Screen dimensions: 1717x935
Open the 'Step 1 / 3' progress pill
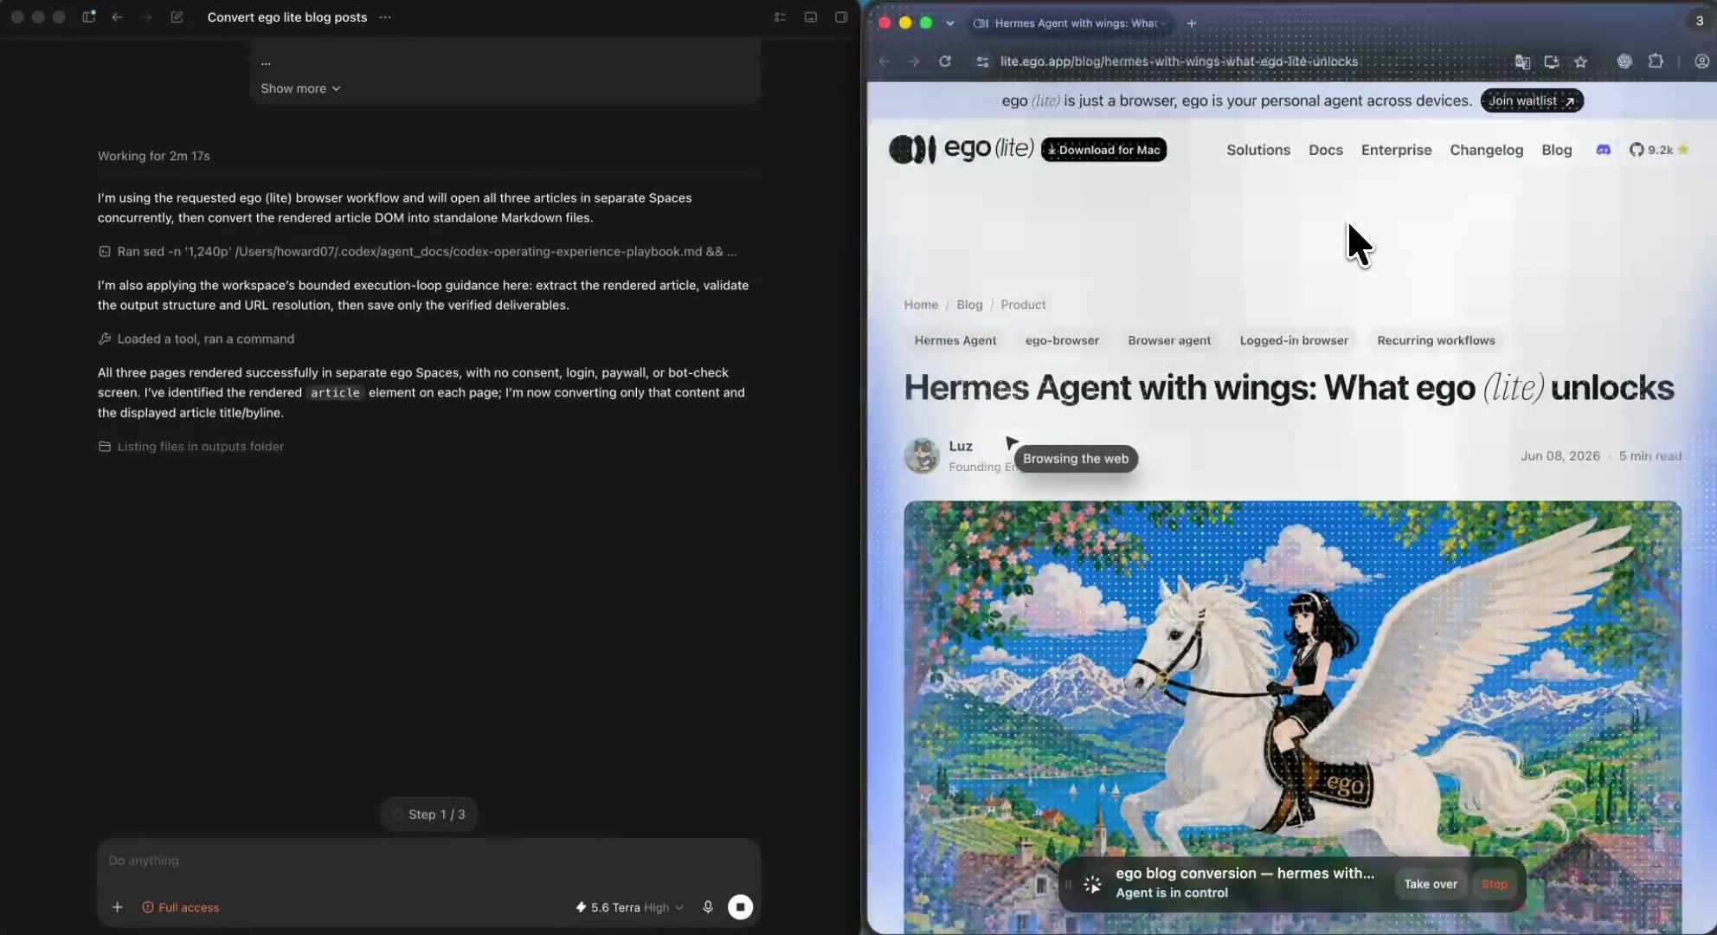tap(429, 815)
